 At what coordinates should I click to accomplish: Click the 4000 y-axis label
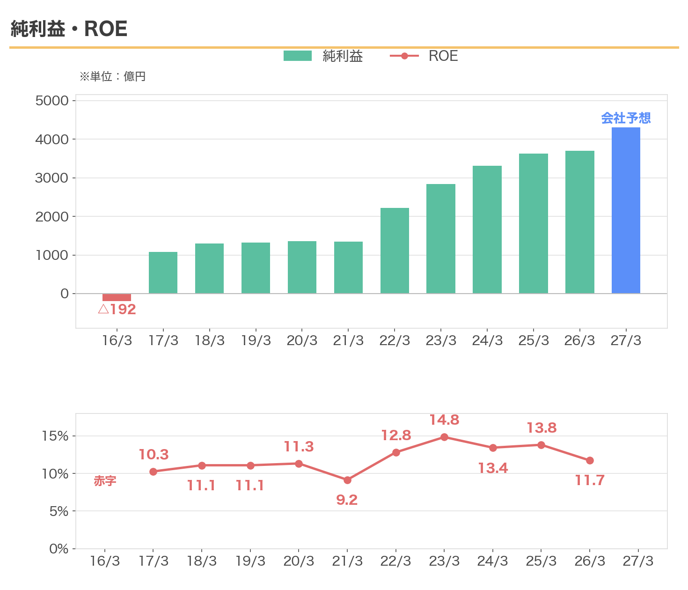pyautogui.click(x=52, y=139)
